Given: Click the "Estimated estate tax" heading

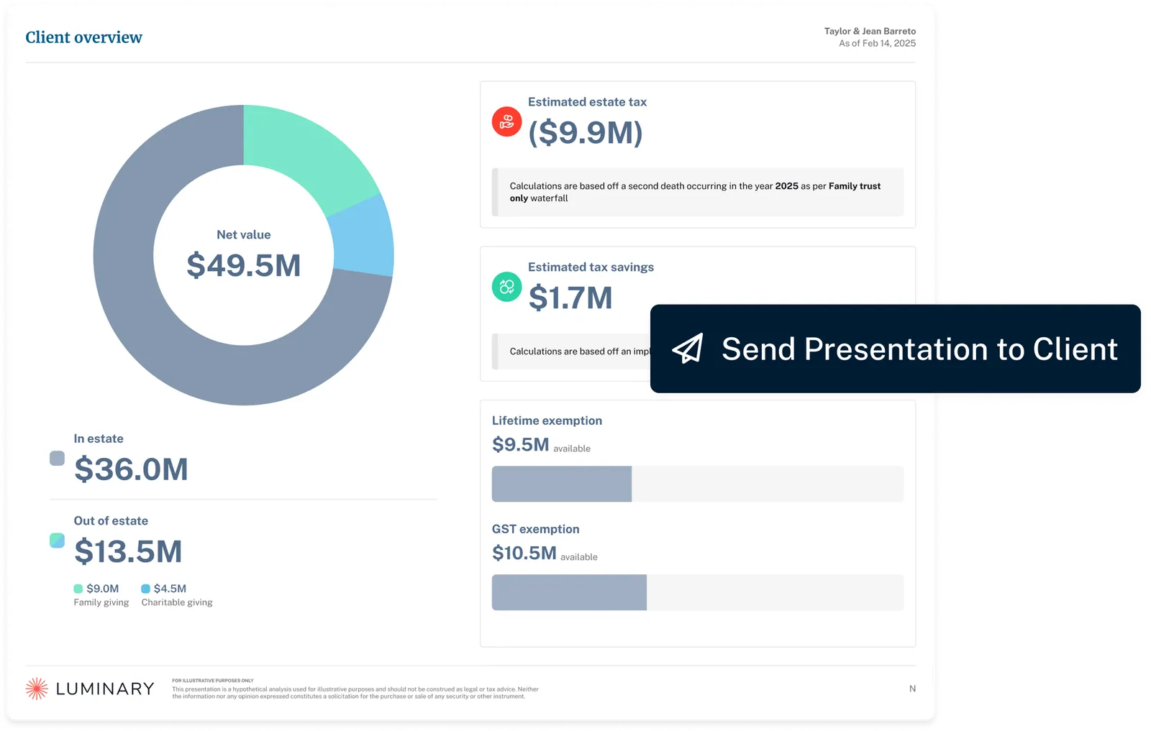Looking at the screenshot, I should tap(587, 102).
